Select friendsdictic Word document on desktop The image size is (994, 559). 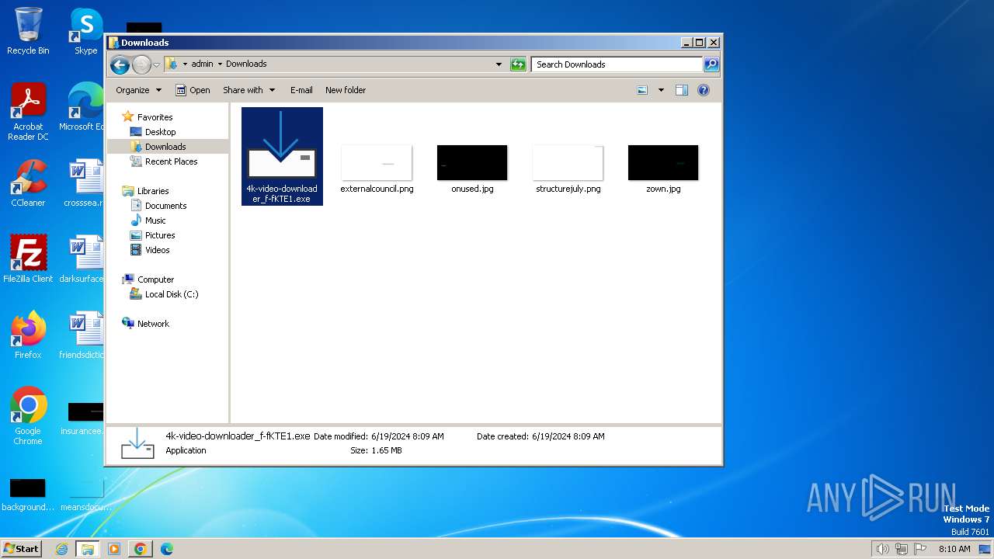click(82, 336)
